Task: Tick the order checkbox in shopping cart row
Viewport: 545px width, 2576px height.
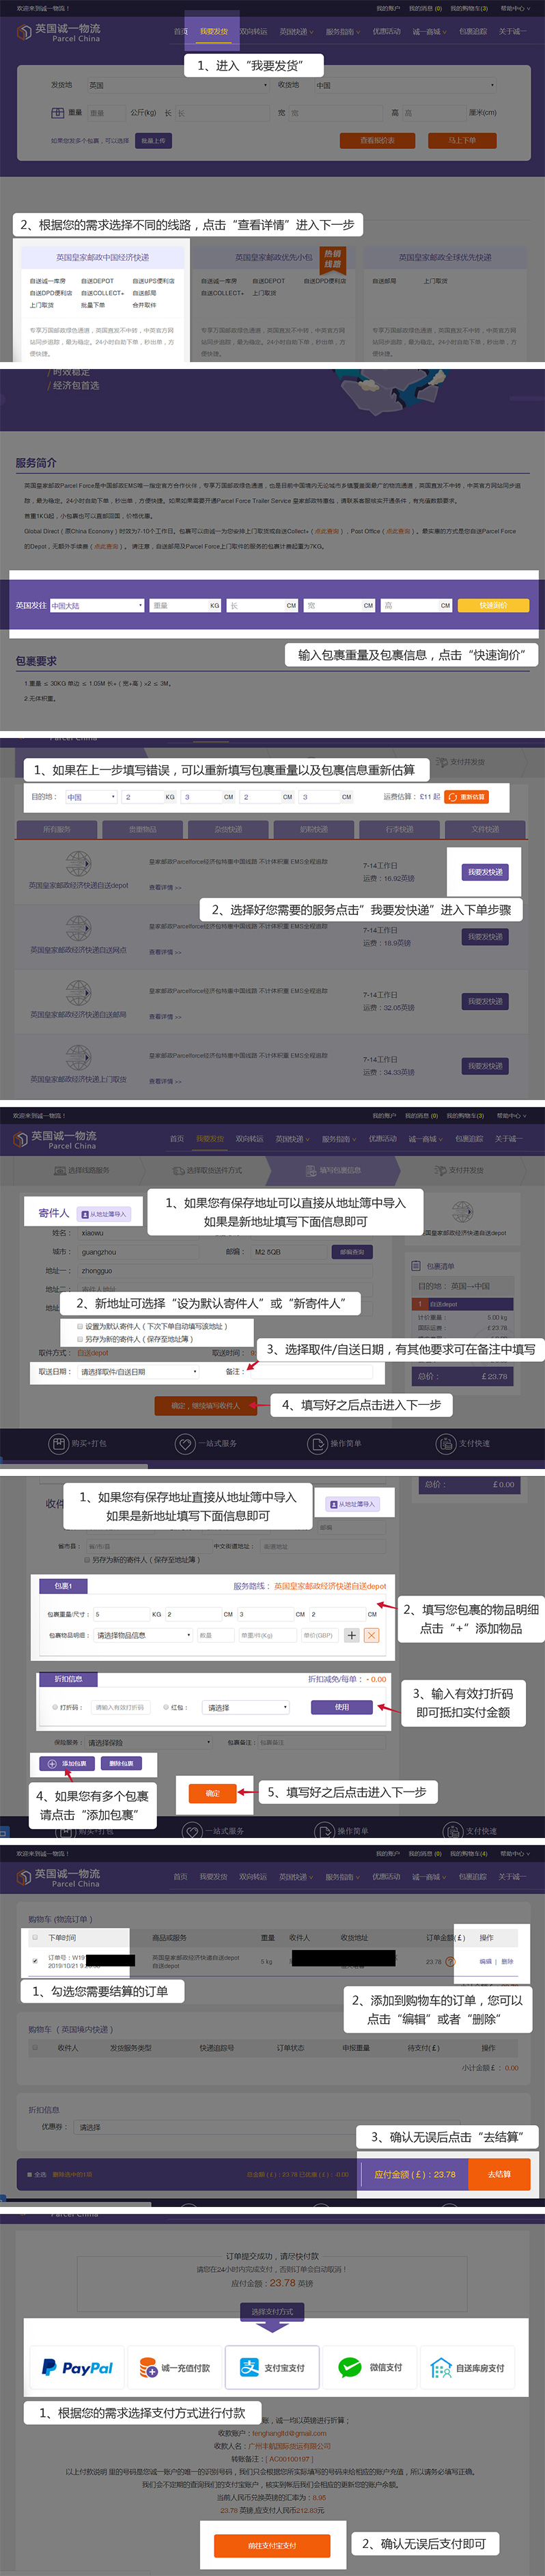Action: tap(35, 1960)
